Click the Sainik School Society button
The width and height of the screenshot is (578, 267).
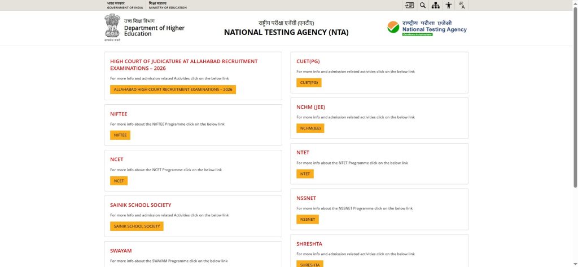137,226
